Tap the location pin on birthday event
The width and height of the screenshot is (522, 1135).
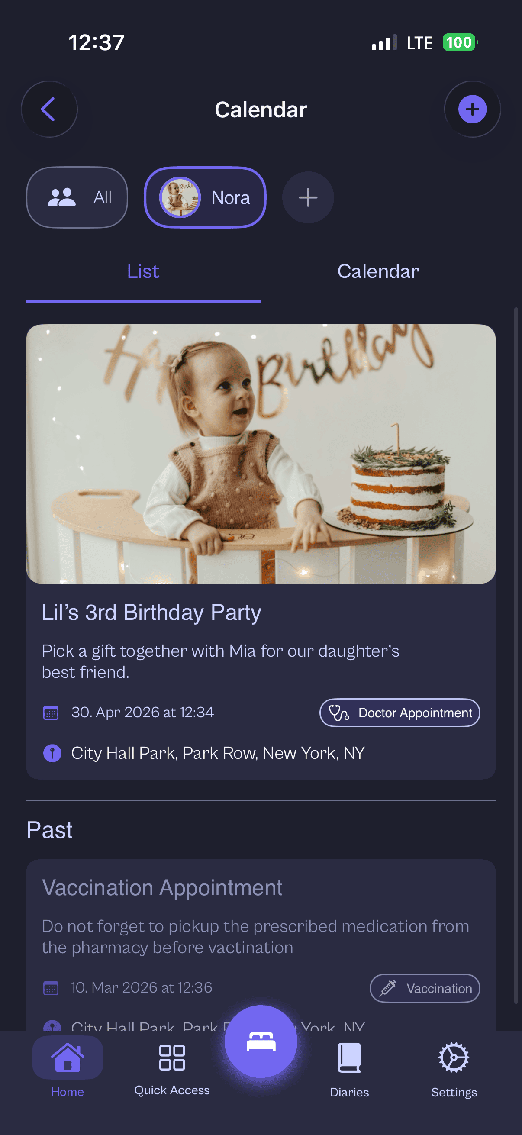point(52,753)
